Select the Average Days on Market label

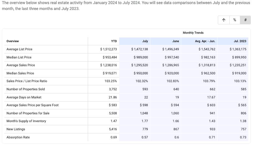[24, 97]
